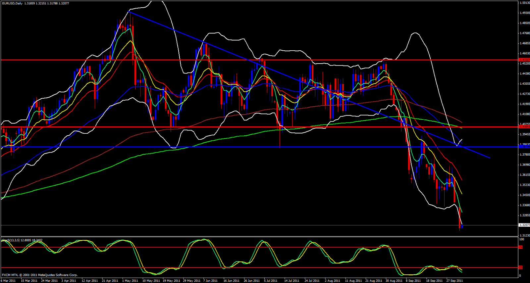Click the 1.36980 price scale label
This screenshot has height=283, width=530.
pos(524,165)
